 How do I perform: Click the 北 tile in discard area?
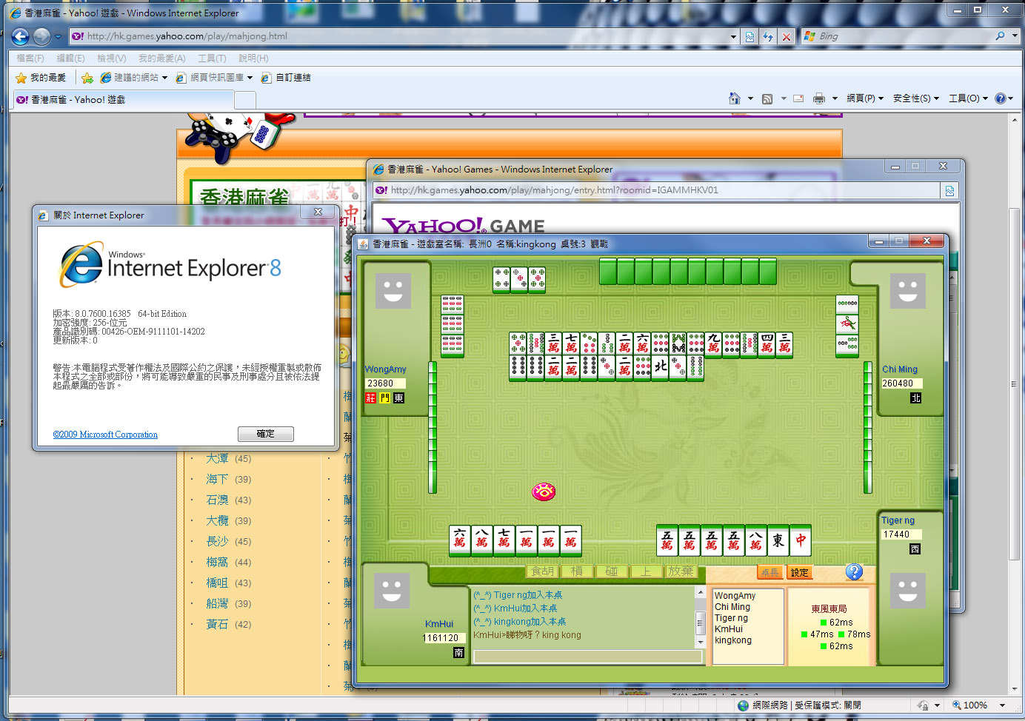click(x=660, y=366)
